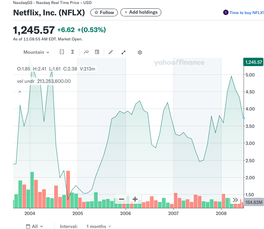Click the 154.63M volume label

tap(254, 202)
